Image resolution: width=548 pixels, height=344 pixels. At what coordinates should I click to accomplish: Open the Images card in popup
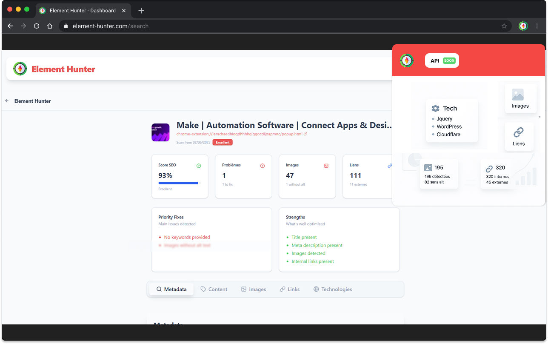point(520,99)
